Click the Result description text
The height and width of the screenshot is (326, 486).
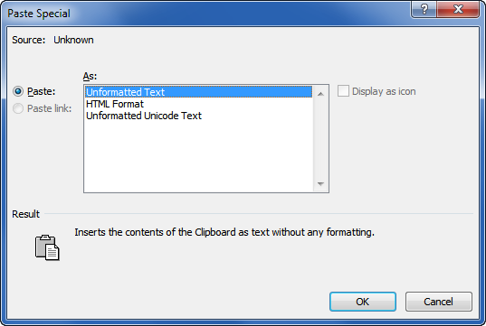[224, 232]
